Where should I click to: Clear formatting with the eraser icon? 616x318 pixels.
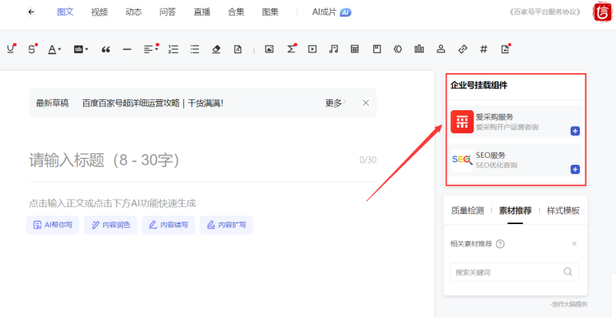[216, 49]
